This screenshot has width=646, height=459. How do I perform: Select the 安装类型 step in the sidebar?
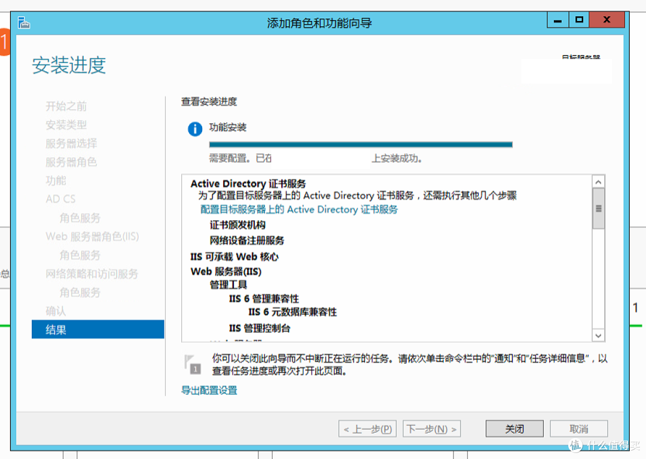66,124
